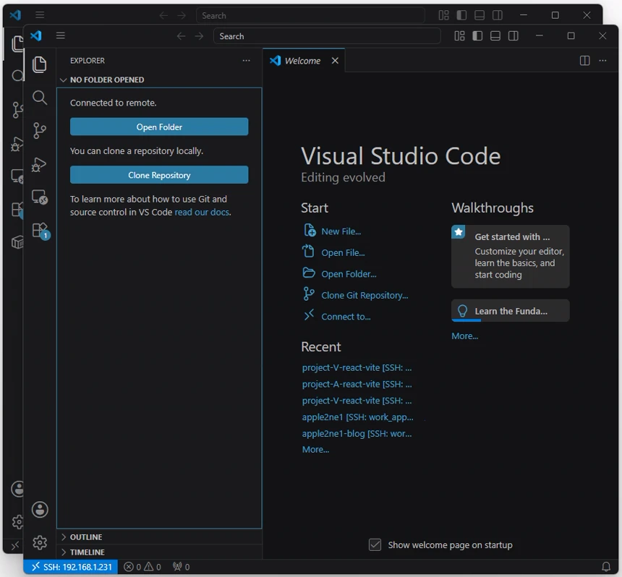
Task: Go forward with front window title bar arrow
Action: (199, 36)
